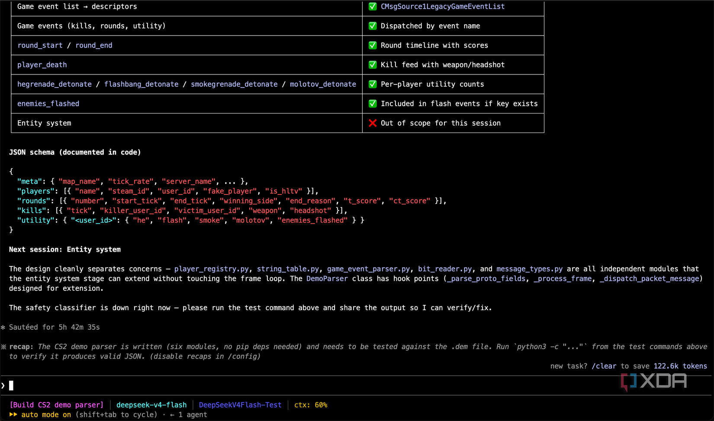Image resolution: width=714 pixels, height=421 pixels.
Task: Click the double-arrow auto mode indicator
Action: point(13,415)
